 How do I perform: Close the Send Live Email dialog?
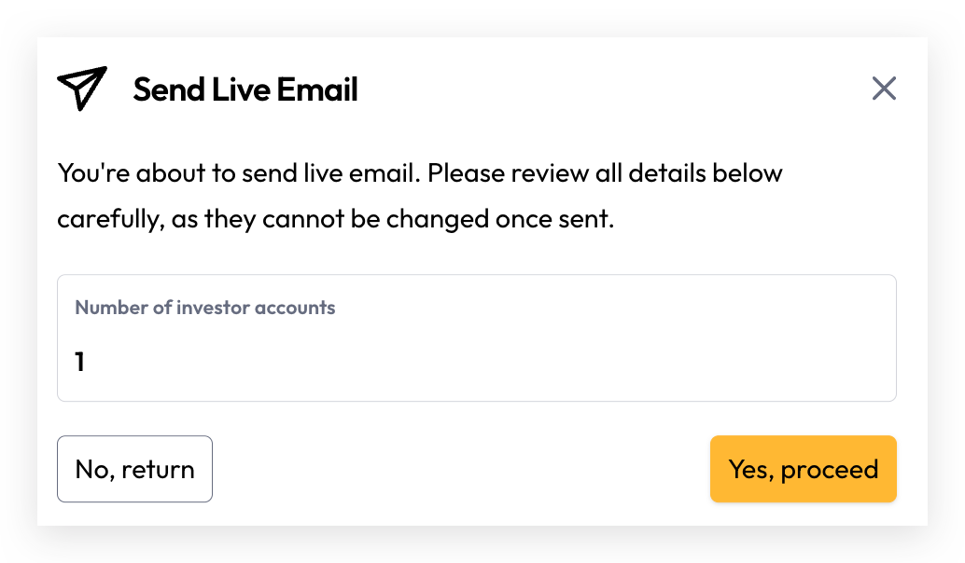pyautogui.click(x=884, y=89)
